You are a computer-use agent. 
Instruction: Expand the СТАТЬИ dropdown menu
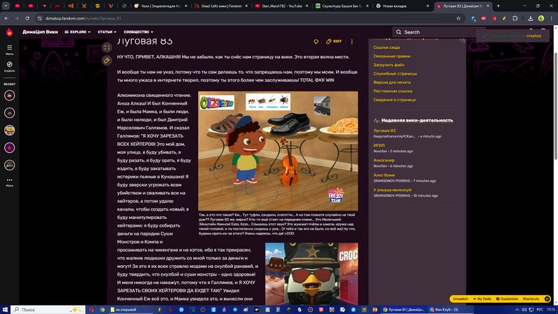click(x=108, y=32)
